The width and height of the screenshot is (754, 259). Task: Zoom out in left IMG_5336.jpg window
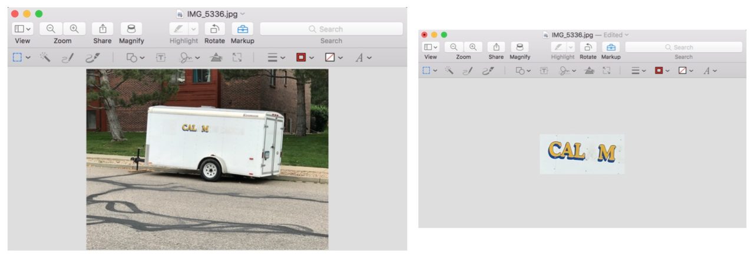pos(51,29)
